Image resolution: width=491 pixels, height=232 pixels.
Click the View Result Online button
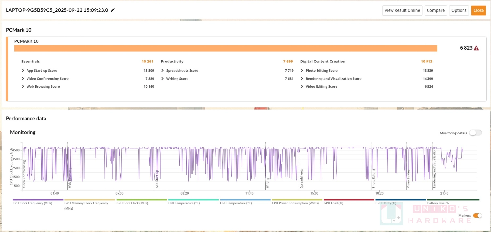click(x=402, y=10)
